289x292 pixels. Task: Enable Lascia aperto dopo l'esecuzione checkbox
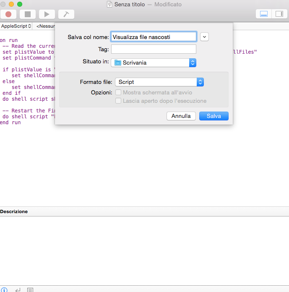118,101
